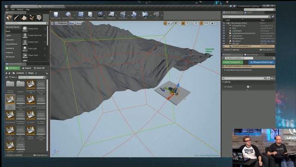Click the Content folder icon in path

(13, 73)
